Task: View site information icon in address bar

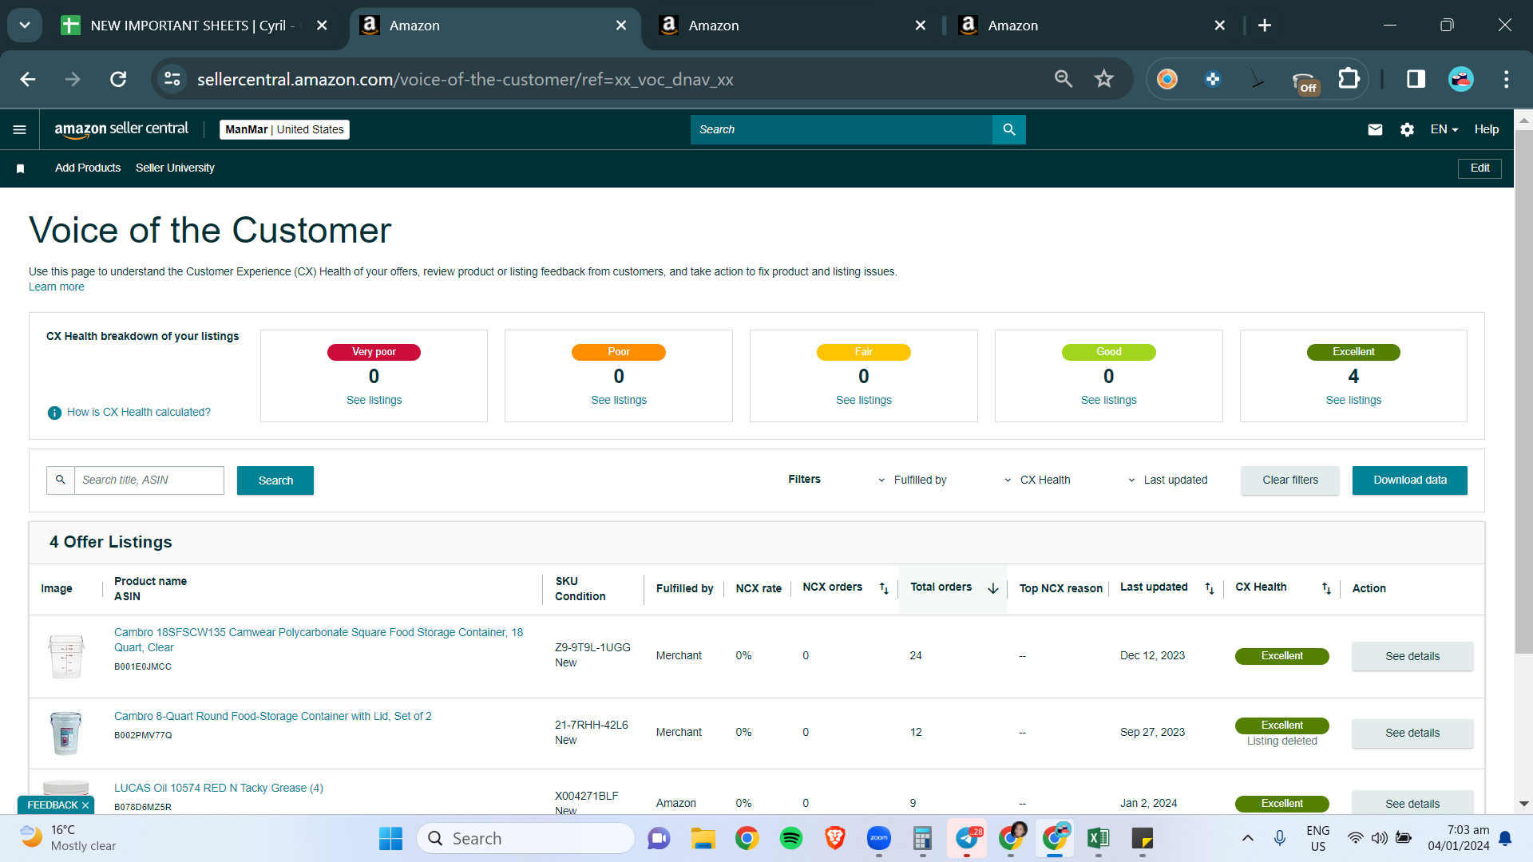Action: click(x=172, y=79)
